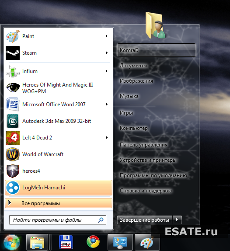Expand Все программы list
The width and height of the screenshot is (230, 251).
59,203
